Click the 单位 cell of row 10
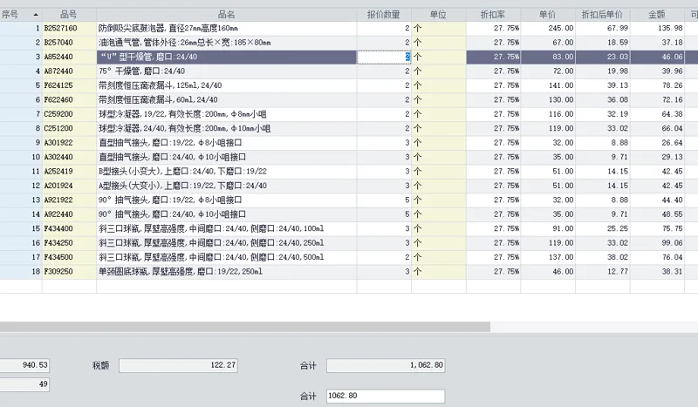 click(439, 157)
